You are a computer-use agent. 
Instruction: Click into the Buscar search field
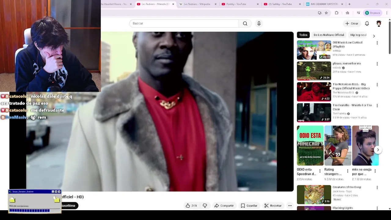coord(184,24)
